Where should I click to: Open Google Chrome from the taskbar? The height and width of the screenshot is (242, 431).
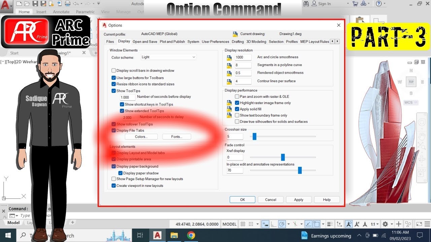tap(191, 235)
